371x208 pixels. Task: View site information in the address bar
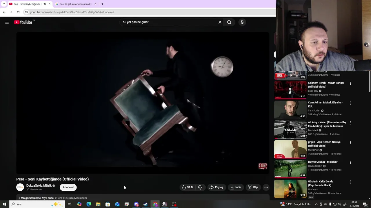[26, 12]
